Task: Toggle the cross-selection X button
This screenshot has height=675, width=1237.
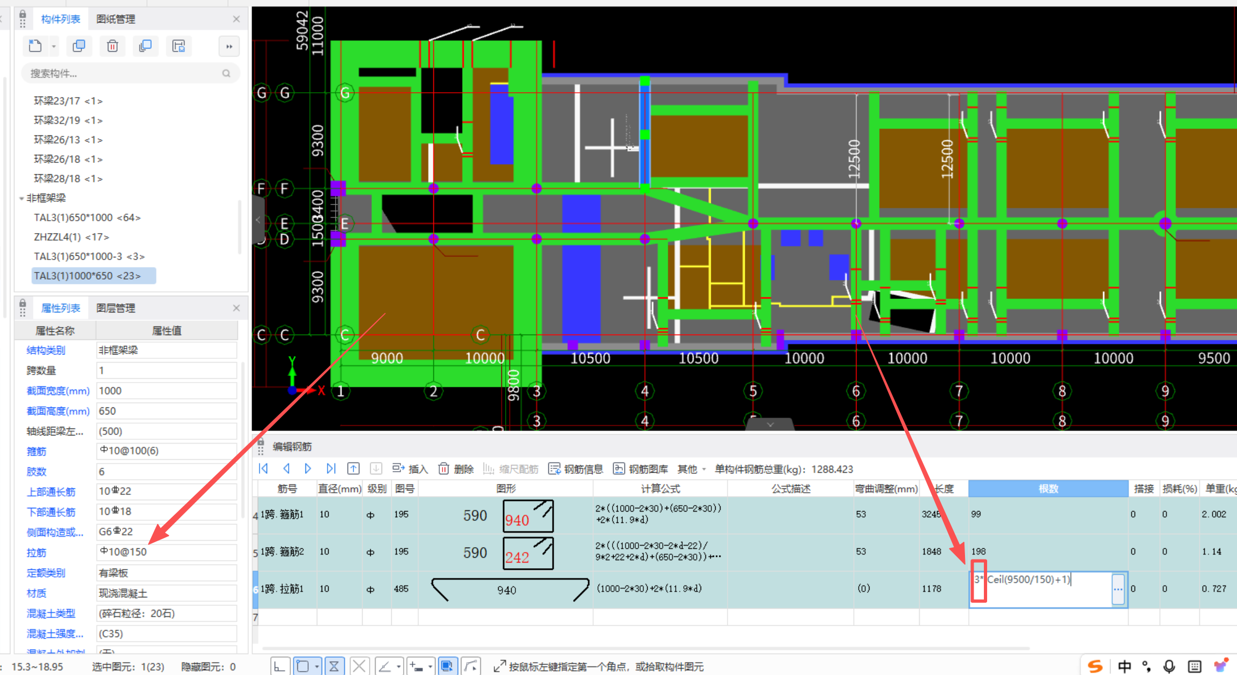Action: point(359,667)
